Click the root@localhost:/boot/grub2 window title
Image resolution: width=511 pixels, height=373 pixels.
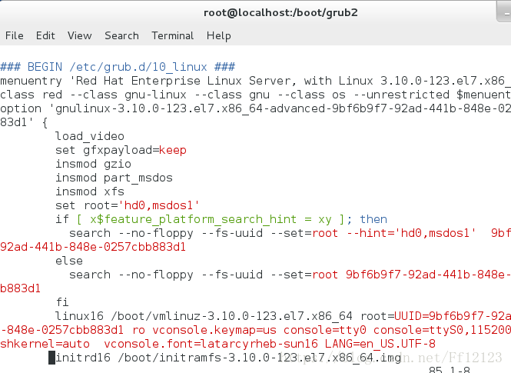click(280, 13)
